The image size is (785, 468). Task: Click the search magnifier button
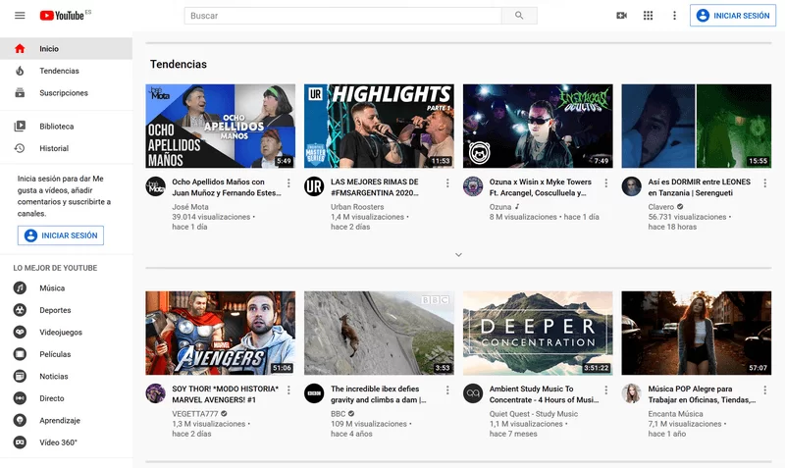click(x=519, y=16)
